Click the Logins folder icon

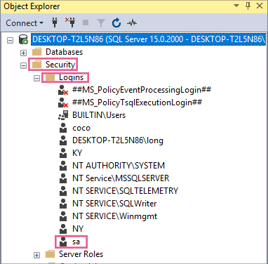pyautogui.click(x=50, y=77)
